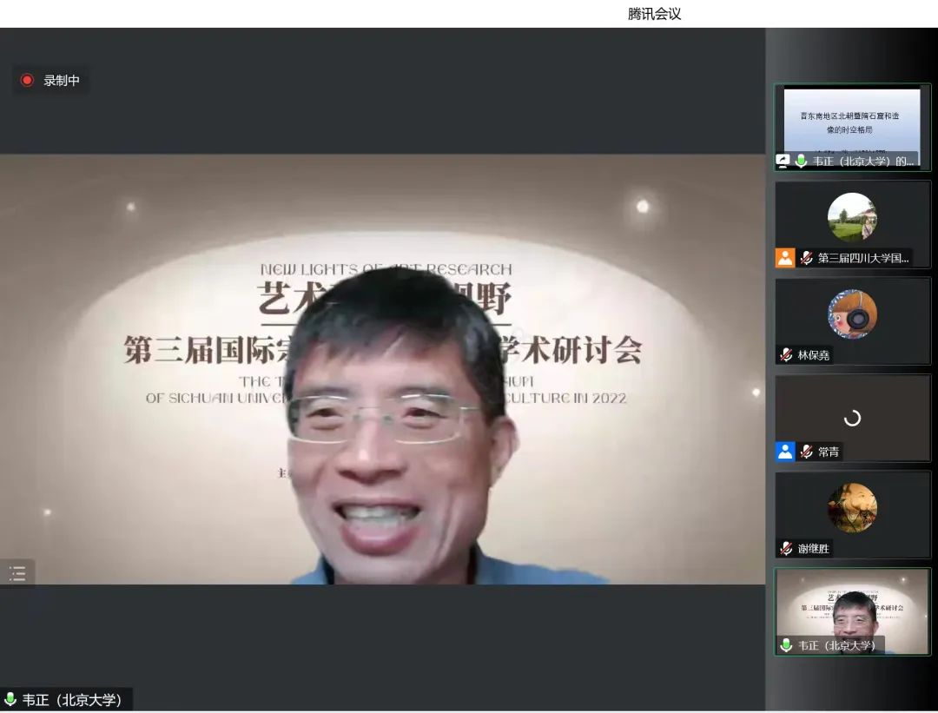The height and width of the screenshot is (713, 938).
Task: Click muted microphone icon for 第三届四川大学国
Action: (x=807, y=258)
